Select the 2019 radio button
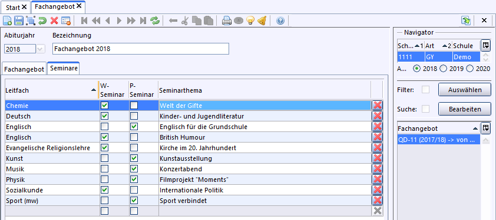 [x=444, y=69]
